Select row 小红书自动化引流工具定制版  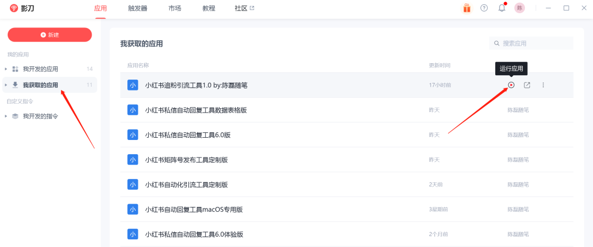tap(347, 184)
